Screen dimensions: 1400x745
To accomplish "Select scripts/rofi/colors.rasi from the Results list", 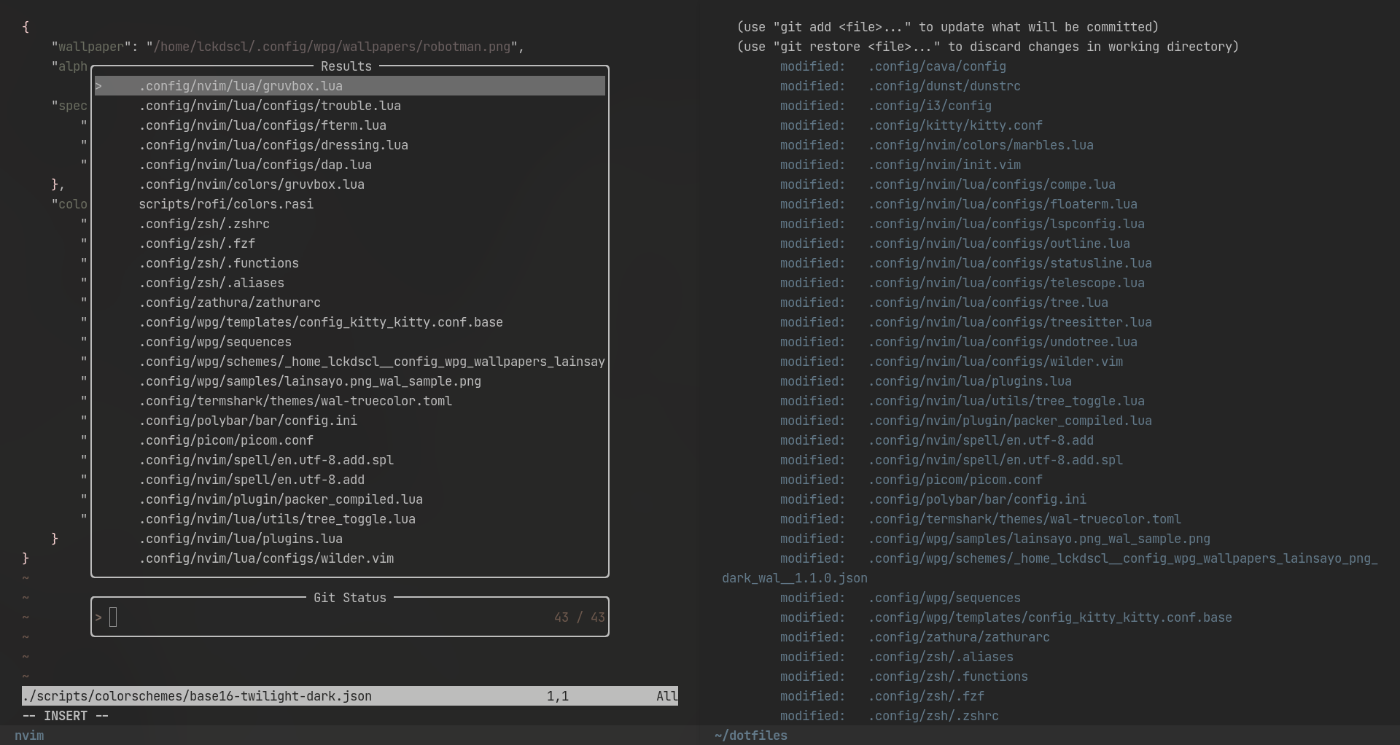I will tap(225, 204).
